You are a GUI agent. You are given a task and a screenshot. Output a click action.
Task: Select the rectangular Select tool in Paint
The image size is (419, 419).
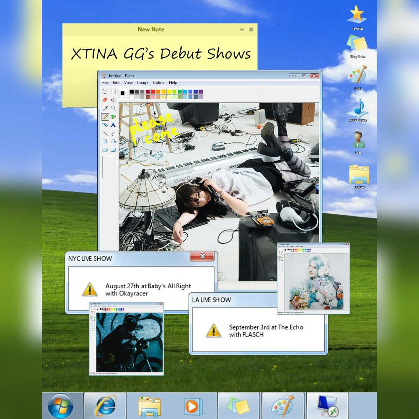(113, 91)
